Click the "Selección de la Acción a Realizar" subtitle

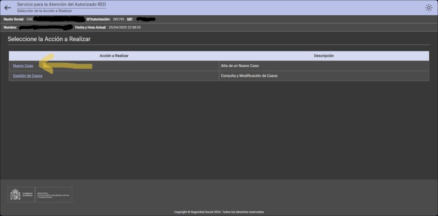pos(44,11)
